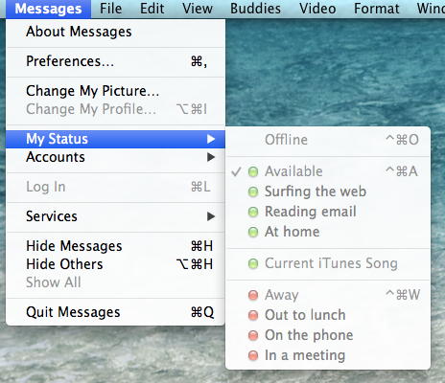Set status to Surfing the web
The width and height of the screenshot is (445, 383).
328,191
